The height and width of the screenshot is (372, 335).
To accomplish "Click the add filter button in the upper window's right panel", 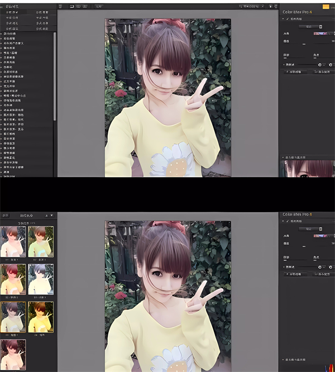I will click(x=296, y=72).
